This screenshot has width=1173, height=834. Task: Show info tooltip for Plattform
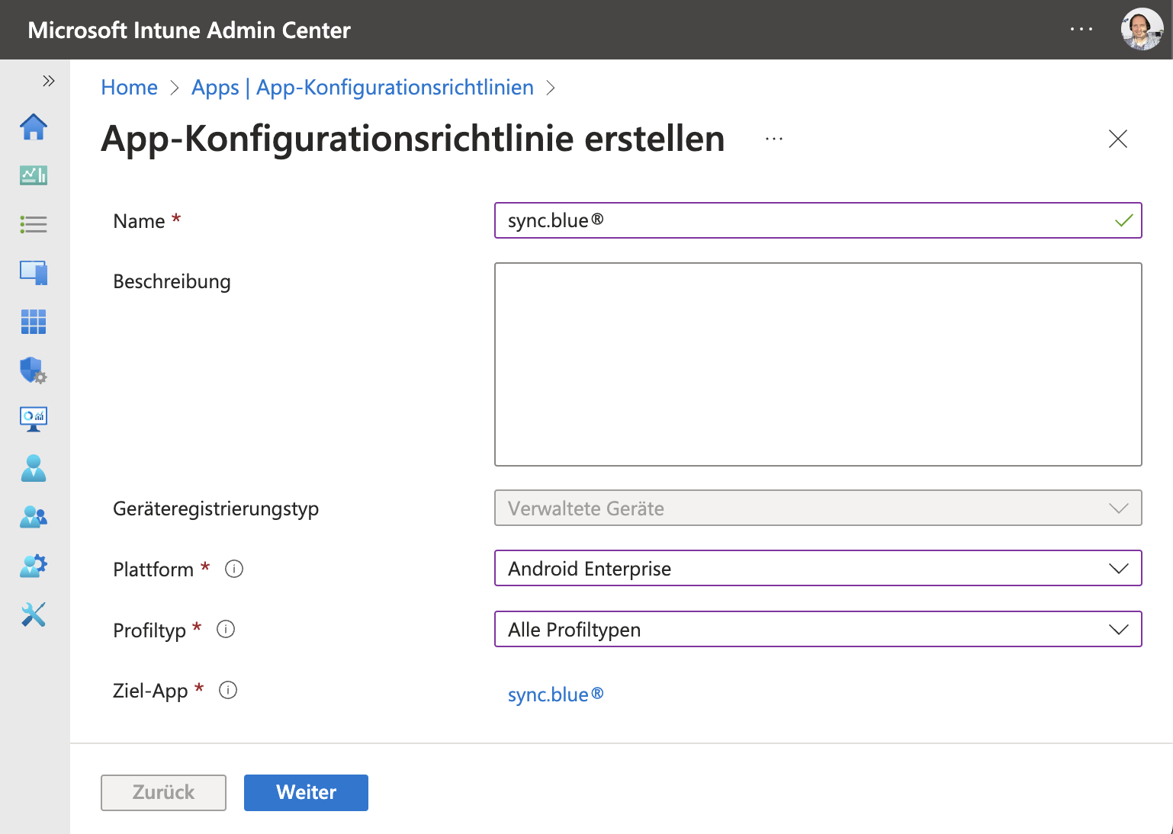pos(234,569)
